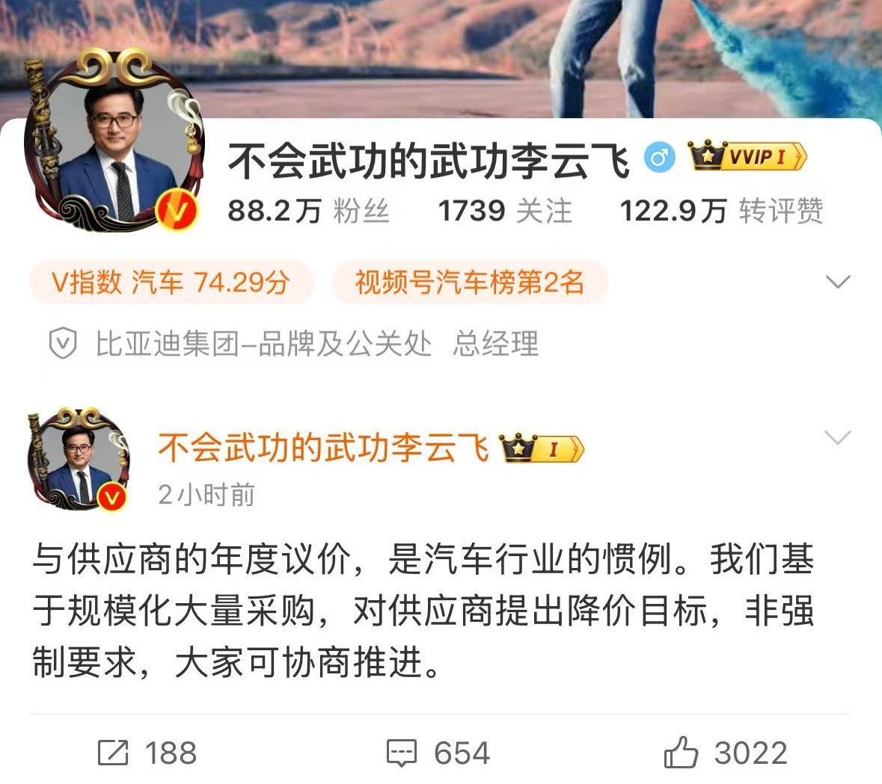Open the 88.2万 粉丝 followers list
Image resolution: width=882 pixels, height=784 pixels.
[x=308, y=212]
